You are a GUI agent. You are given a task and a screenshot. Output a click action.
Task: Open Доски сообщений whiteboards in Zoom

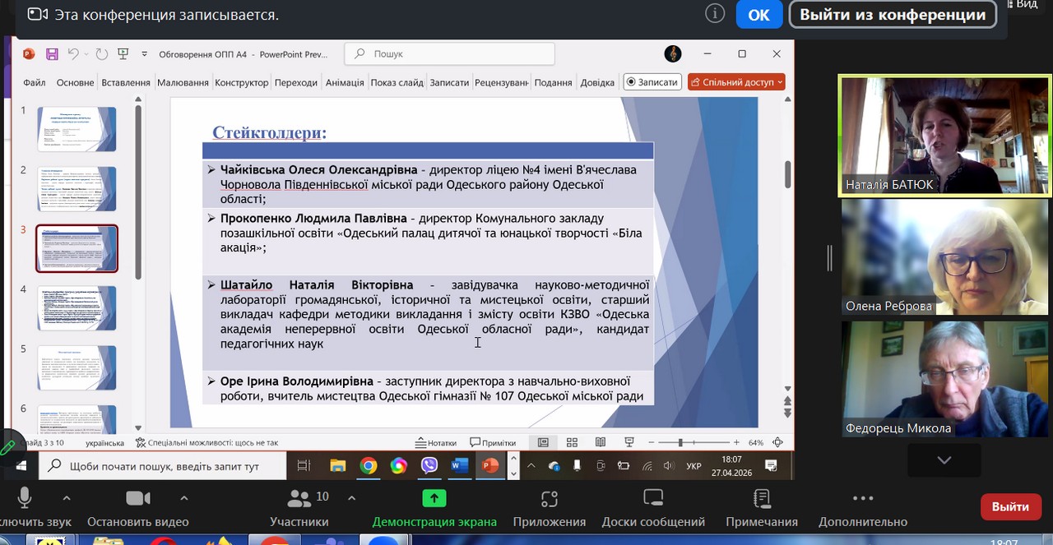click(x=652, y=508)
